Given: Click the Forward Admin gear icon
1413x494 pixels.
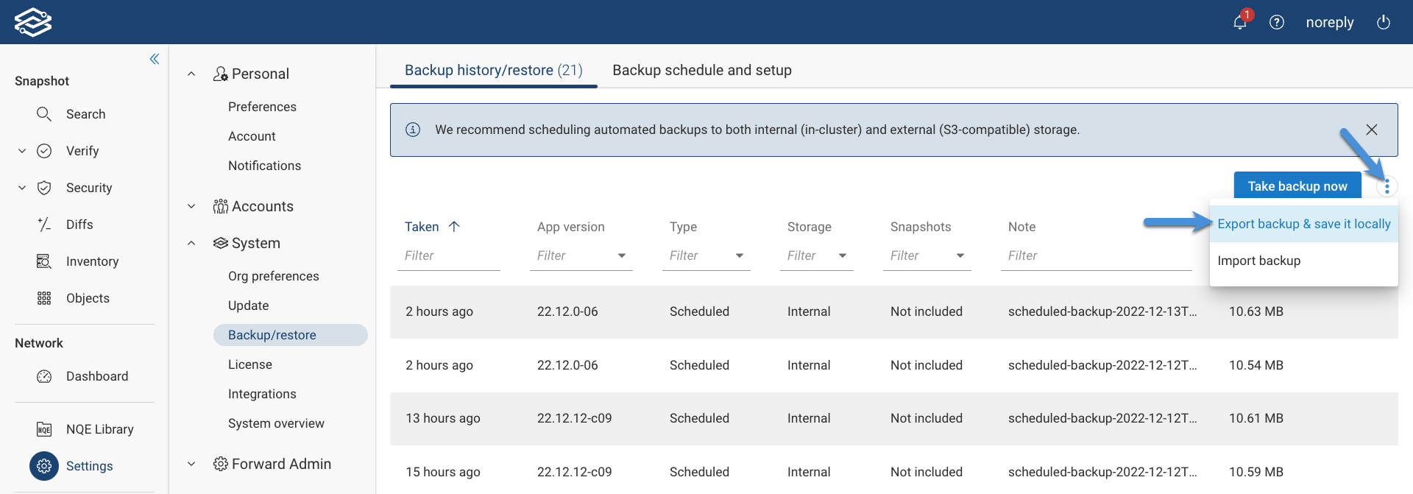Looking at the screenshot, I should tap(220, 464).
